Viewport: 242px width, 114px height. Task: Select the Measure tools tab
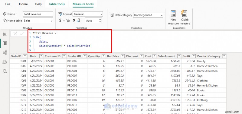click(x=83, y=4)
